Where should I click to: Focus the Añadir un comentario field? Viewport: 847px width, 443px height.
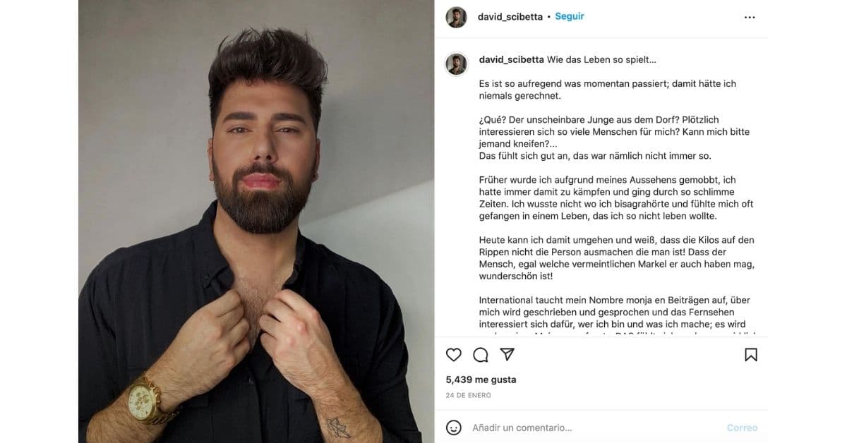pos(593,427)
